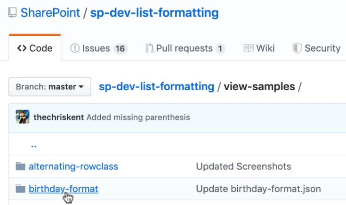The image size is (346, 205).
Task: Click the Pull requests merge icon
Action: pos(149,48)
